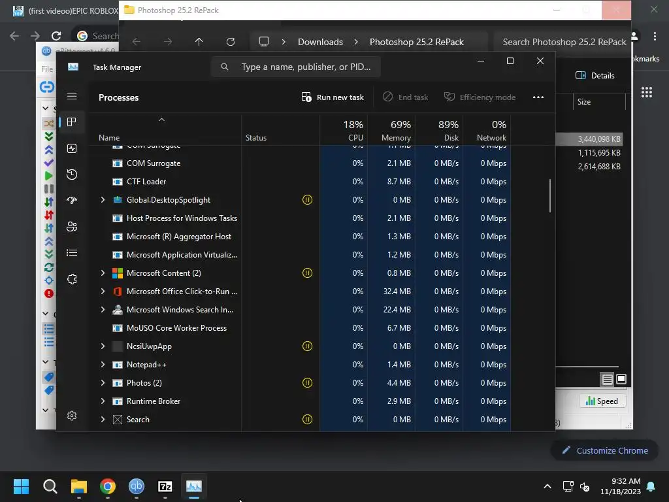Toggle Details pane in File Explorer
Viewport: 669px width, 502px height.
pyautogui.click(x=595, y=76)
